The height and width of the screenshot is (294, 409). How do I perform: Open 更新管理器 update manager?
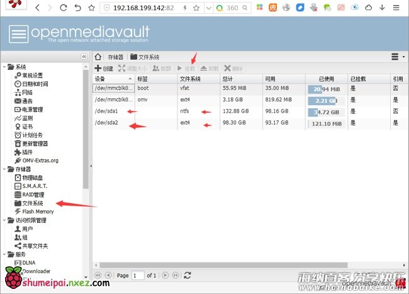coord(31,144)
